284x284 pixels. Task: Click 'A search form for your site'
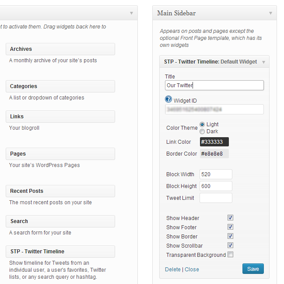[x=40, y=233]
